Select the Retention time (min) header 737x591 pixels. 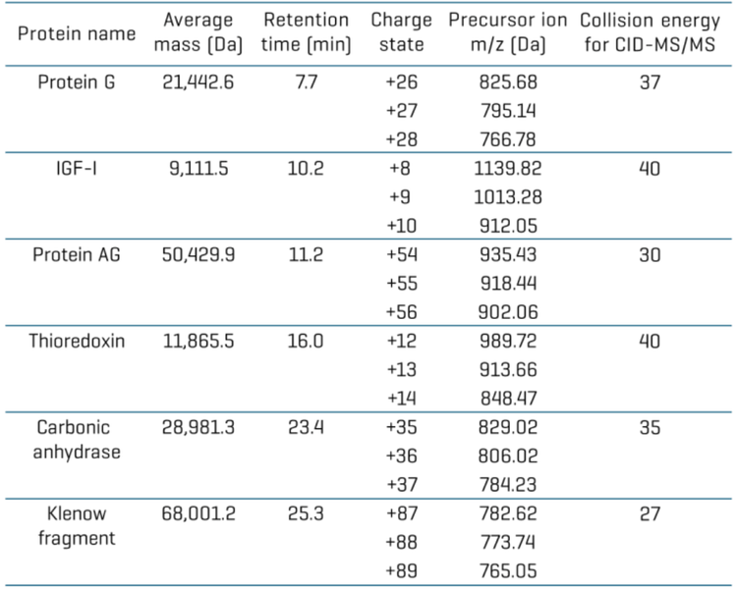(306, 31)
